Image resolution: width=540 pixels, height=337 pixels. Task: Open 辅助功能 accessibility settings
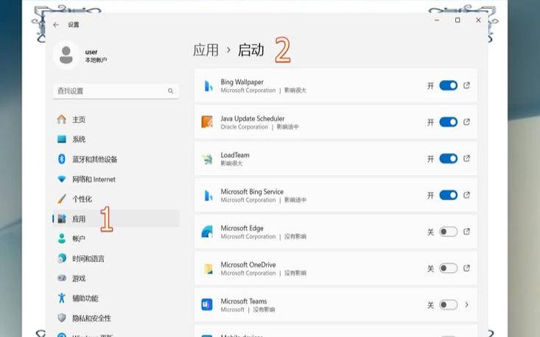pyautogui.click(x=116, y=298)
